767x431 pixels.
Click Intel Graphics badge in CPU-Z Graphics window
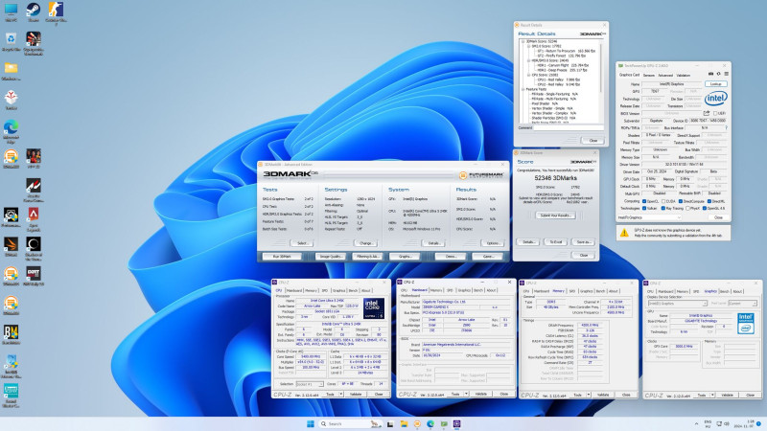(746, 324)
